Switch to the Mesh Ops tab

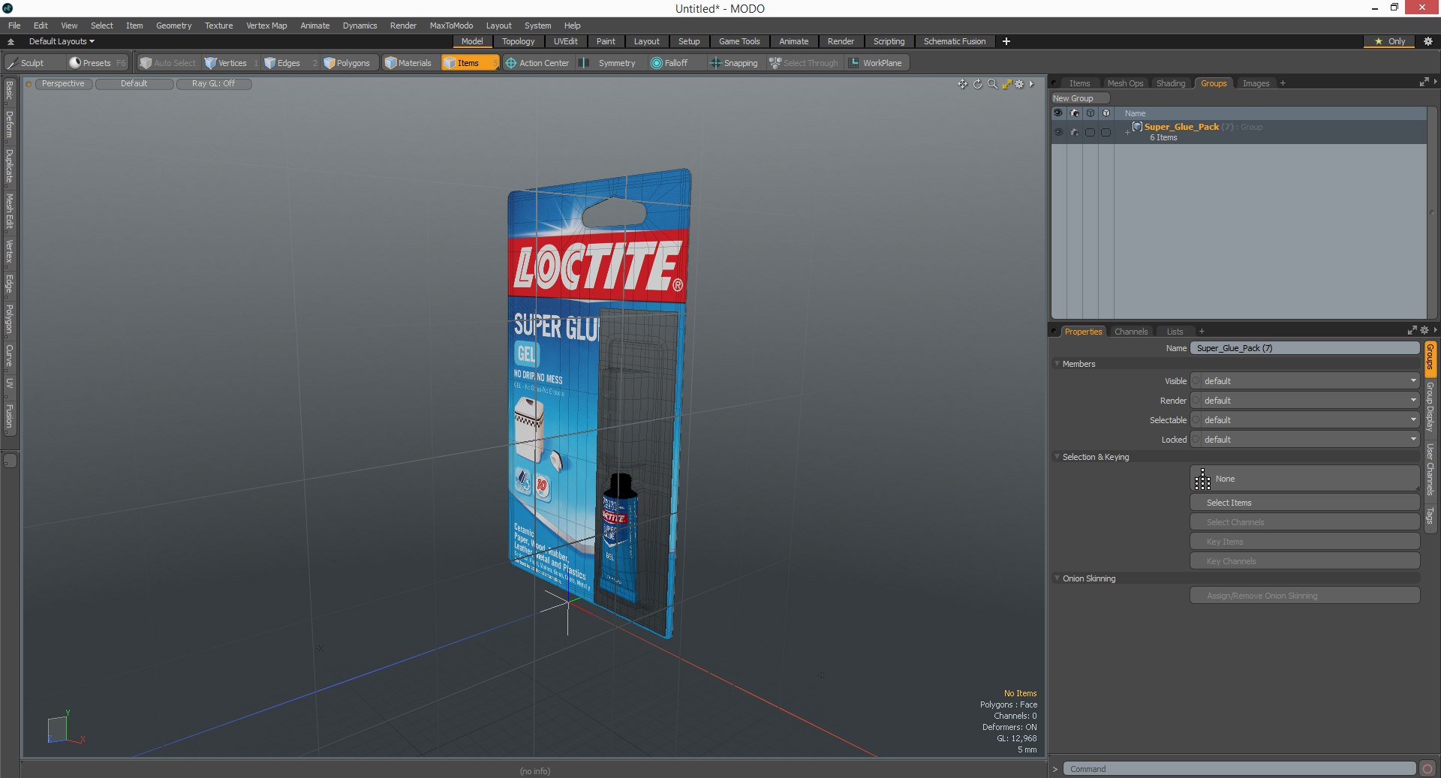pyautogui.click(x=1125, y=83)
